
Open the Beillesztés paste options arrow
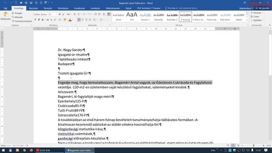6,22
